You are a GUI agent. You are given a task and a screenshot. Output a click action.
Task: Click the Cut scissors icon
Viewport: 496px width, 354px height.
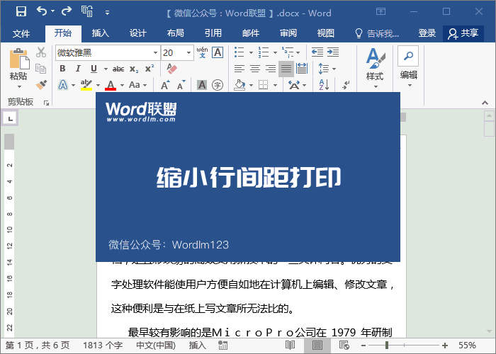(41, 52)
